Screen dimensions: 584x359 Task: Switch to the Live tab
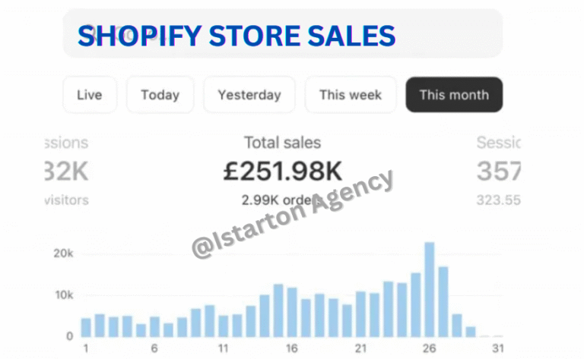click(89, 95)
